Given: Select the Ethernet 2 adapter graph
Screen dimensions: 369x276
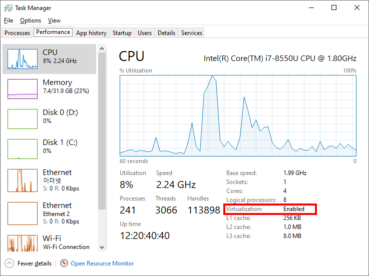Looking at the screenshot, I should pos(22,213).
